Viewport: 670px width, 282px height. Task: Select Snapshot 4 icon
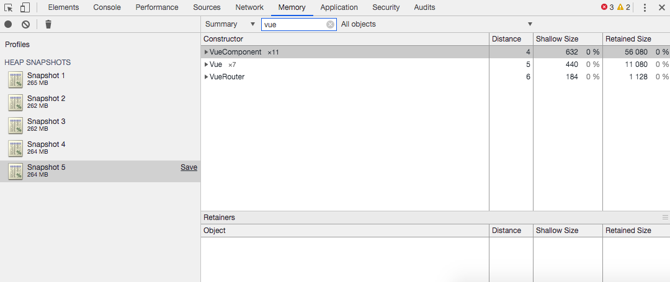click(16, 149)
